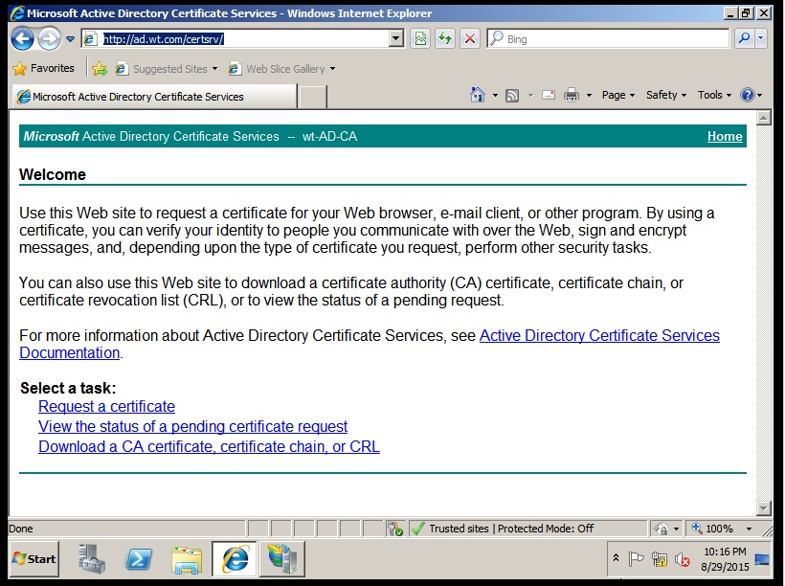Click Request a certificate

[106, 406]
